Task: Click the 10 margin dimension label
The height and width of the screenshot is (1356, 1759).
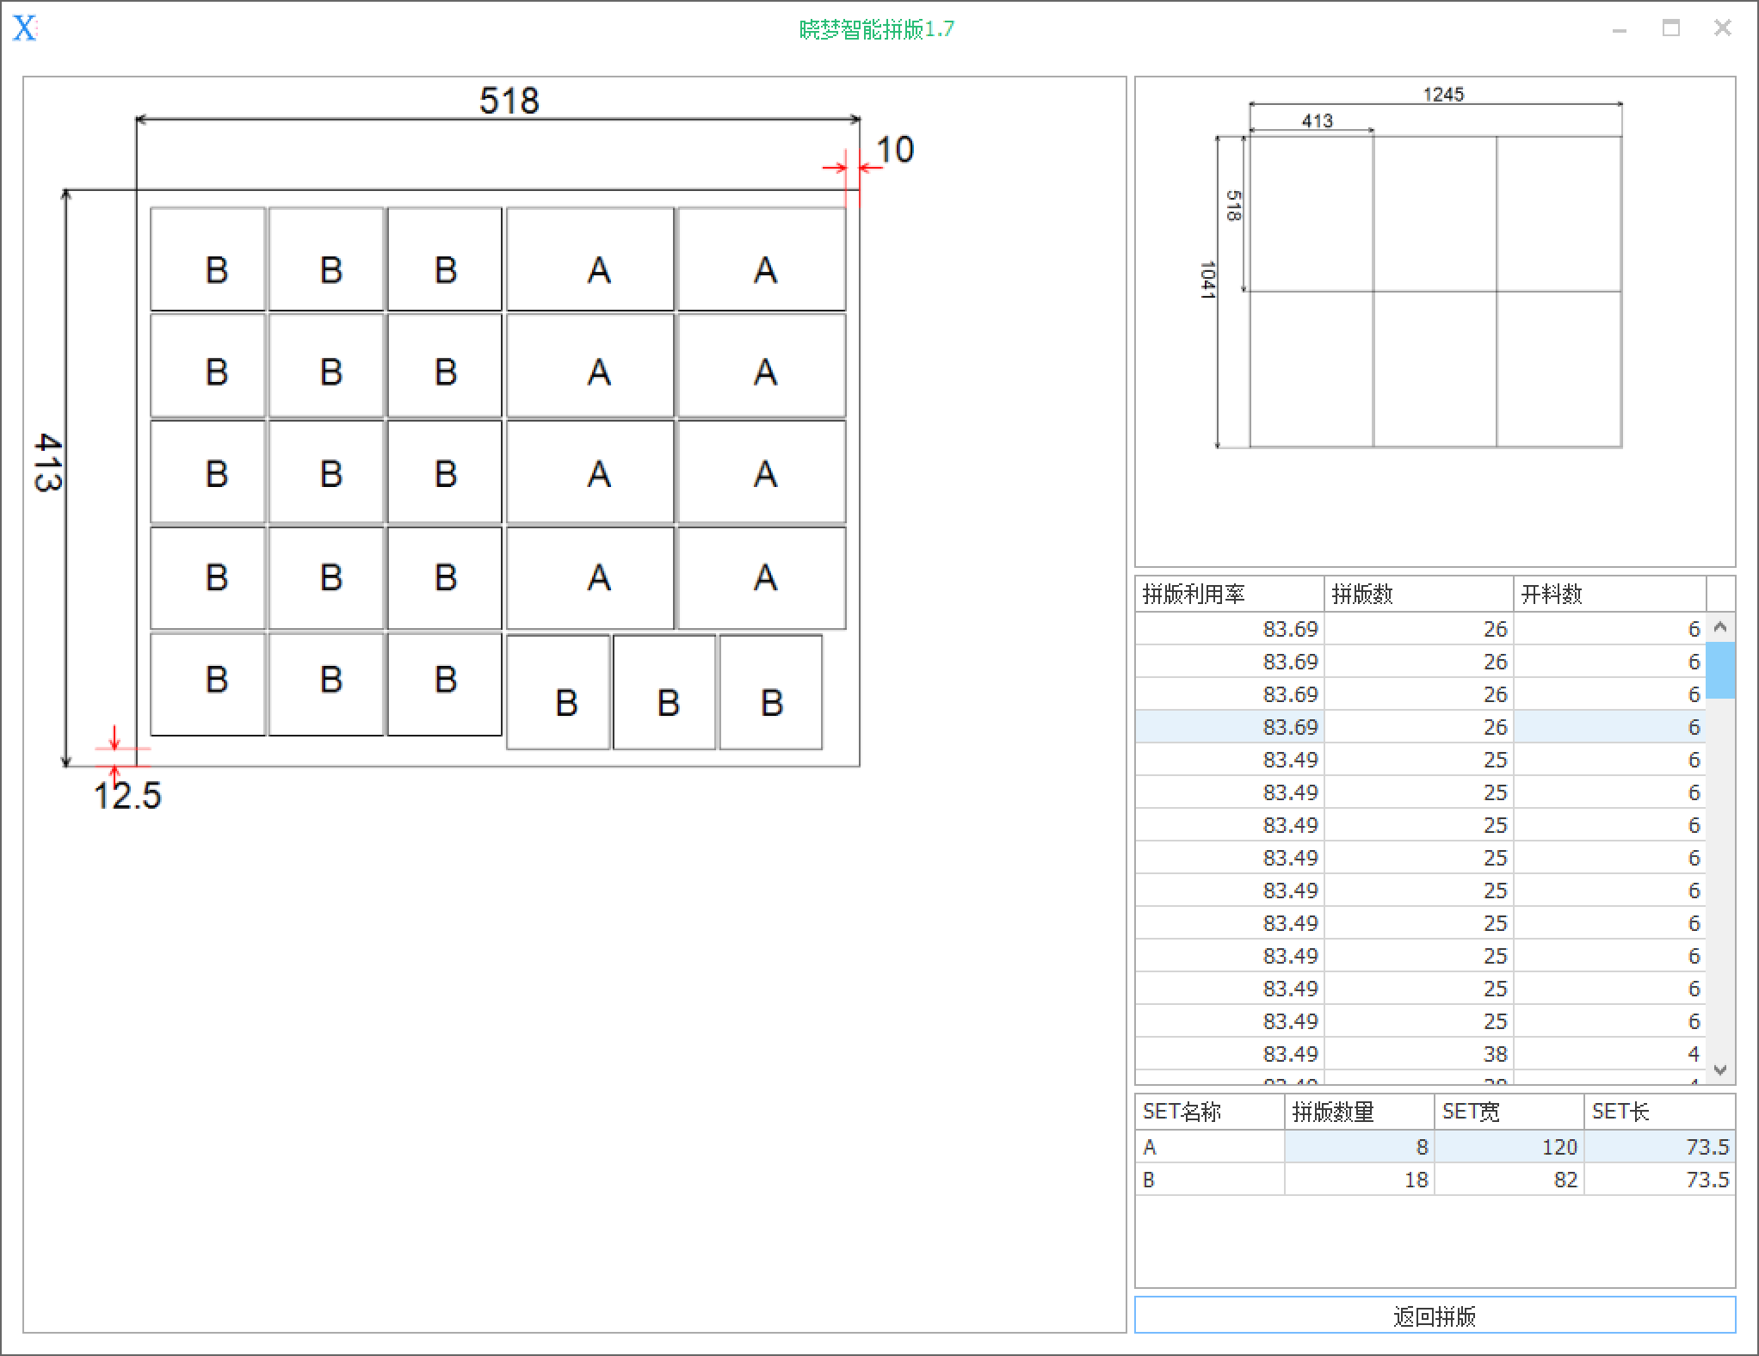Action: point(895,150)
